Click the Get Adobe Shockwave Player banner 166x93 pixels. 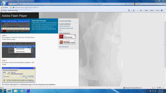(x=67, y=42)
